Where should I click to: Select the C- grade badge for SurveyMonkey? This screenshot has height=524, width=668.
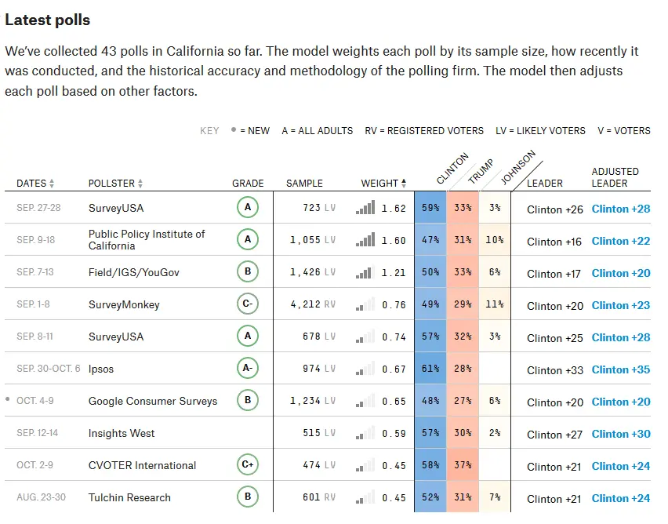[x=248, y=304]
